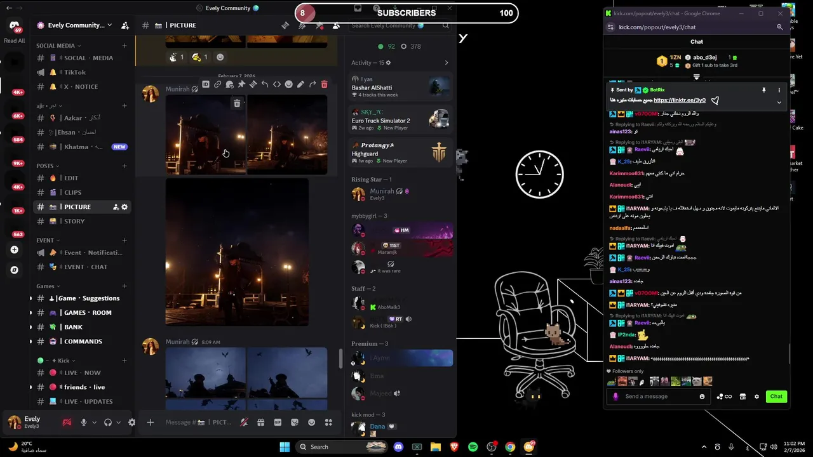Delete message using red trash icon in hover toolbar
This screenshot has width=813, height=457.
point(325,84)
